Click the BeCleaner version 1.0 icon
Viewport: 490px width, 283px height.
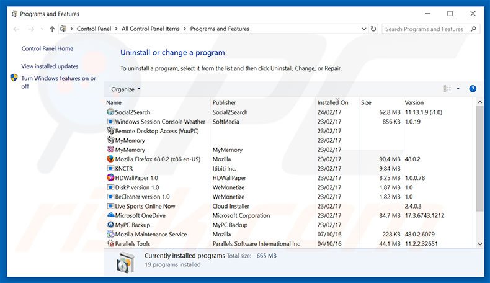[110, 196]
